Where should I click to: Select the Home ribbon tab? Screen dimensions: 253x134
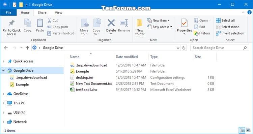(25, 12)
